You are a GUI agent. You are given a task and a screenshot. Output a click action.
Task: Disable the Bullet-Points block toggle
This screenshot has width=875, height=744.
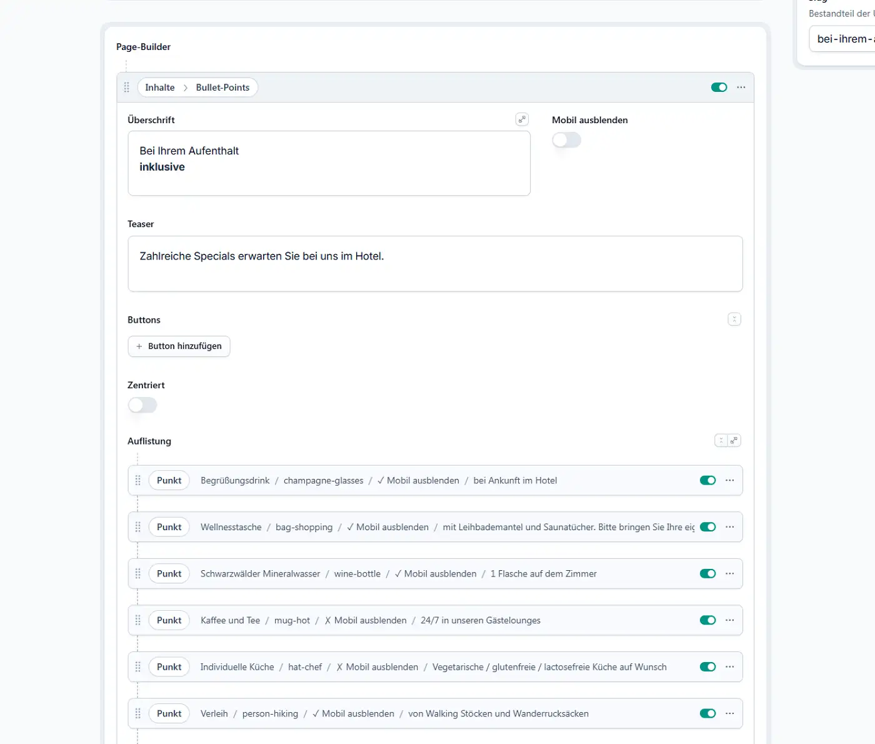pyautogui.click(x=719, y=88)
